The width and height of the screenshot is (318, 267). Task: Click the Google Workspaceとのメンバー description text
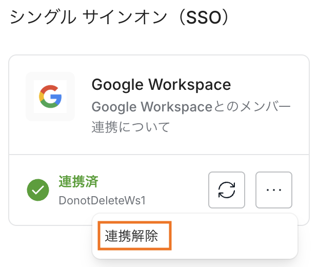coord(191,108)
